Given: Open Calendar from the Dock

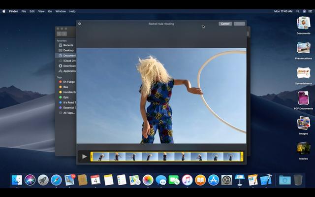Looking at the screenshot, I should pyautogui.click(x=95, y=180).
